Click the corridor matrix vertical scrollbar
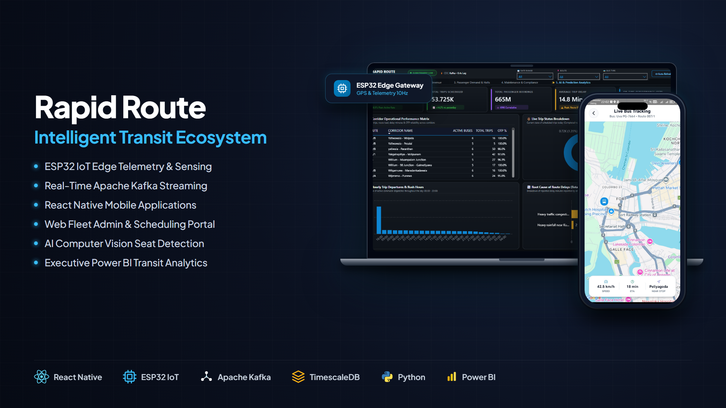The width and height of the screenshot is (726, 408). (513, 152)
